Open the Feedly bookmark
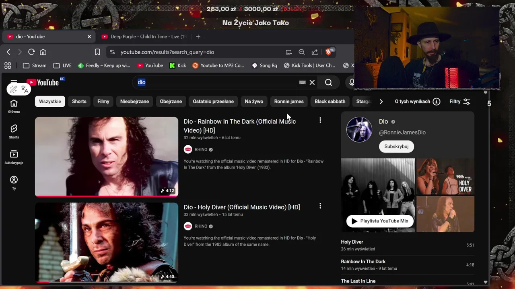515x289 pixels. (x=104, y=65)
